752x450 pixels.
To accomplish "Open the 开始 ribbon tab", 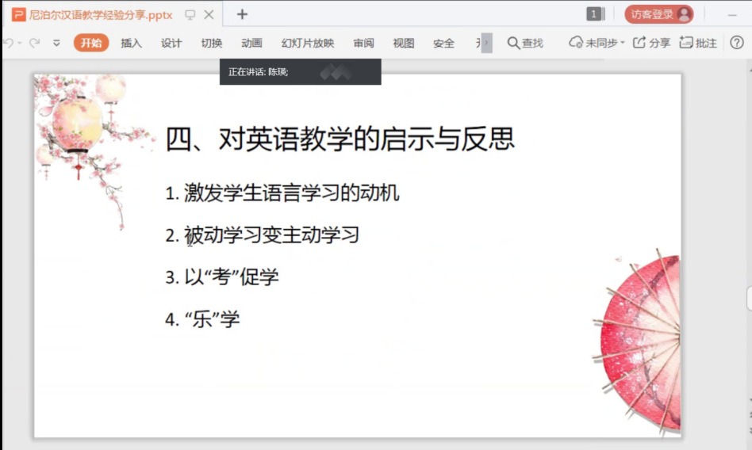I will point(91,43).
